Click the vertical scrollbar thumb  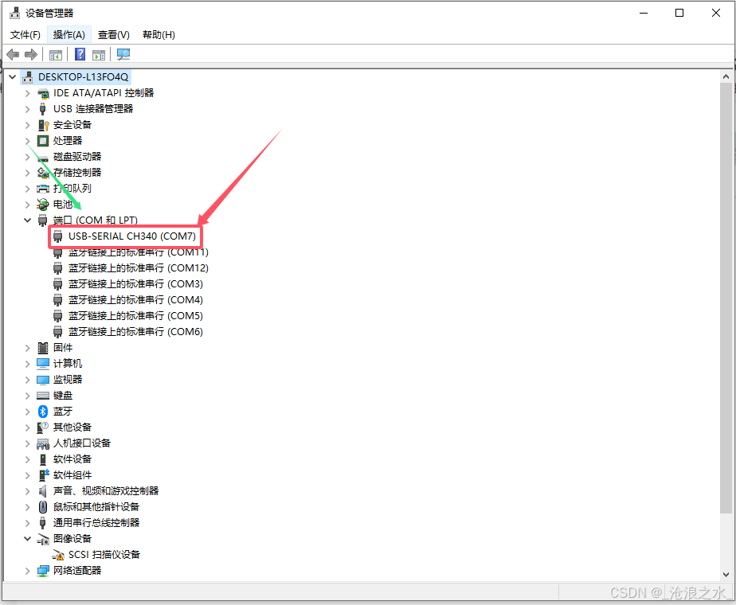tap(726, 299)
